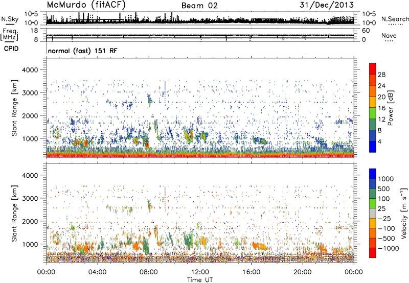Select "1000" tick on Power panel range axis
This screenshot has height=283, width=409.
point(30,139)
